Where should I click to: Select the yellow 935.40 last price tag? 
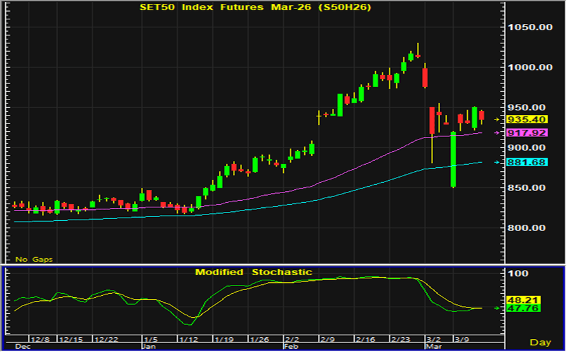coord(527,119)
